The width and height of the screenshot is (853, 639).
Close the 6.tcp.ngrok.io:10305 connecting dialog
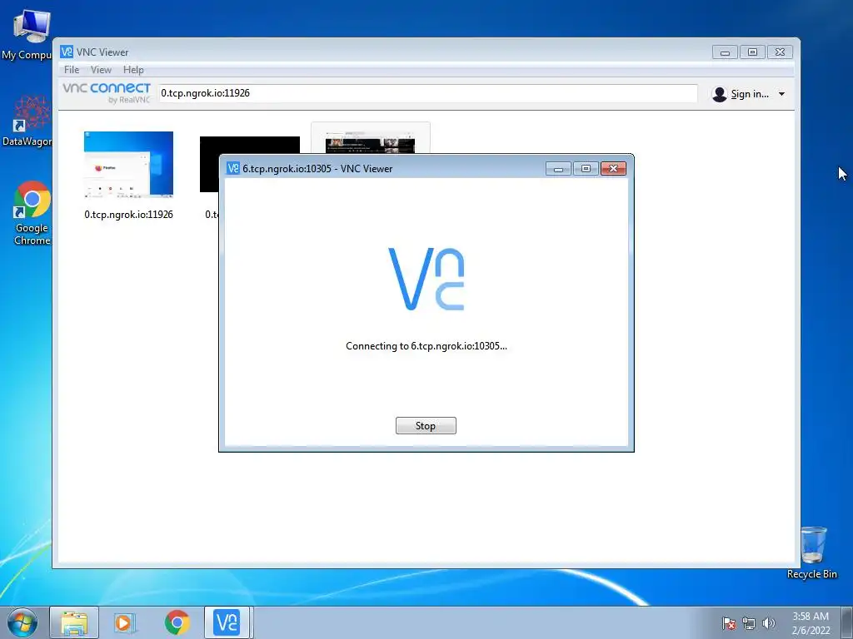[613, 168]
